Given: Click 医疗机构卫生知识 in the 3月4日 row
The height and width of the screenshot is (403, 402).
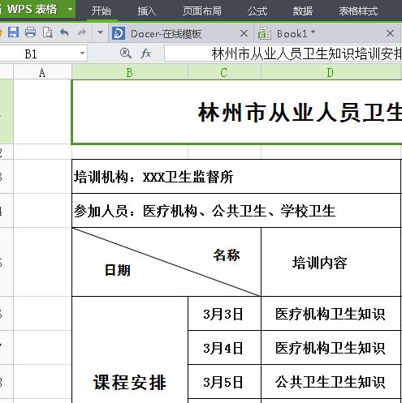Looking at the screenshot, I should [331, 348].
